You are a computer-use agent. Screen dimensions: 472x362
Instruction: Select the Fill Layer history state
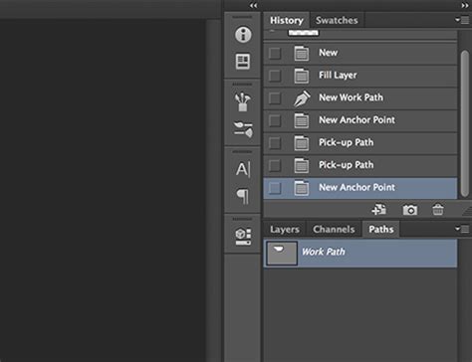click(x=360, y=76)
